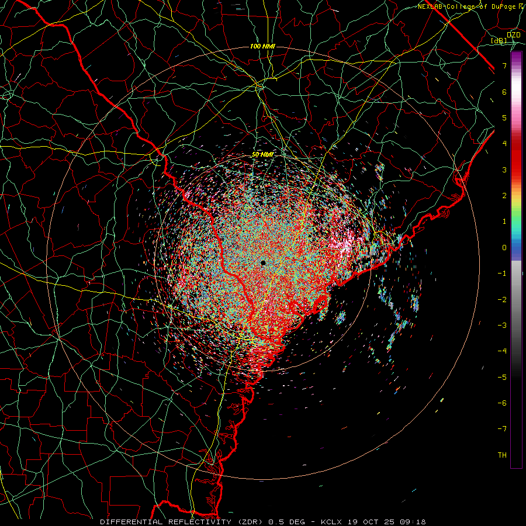Click the color scale bar legend
Image resolution: width=526 pixels, height=526 pixels.
(x=516, y=259)
